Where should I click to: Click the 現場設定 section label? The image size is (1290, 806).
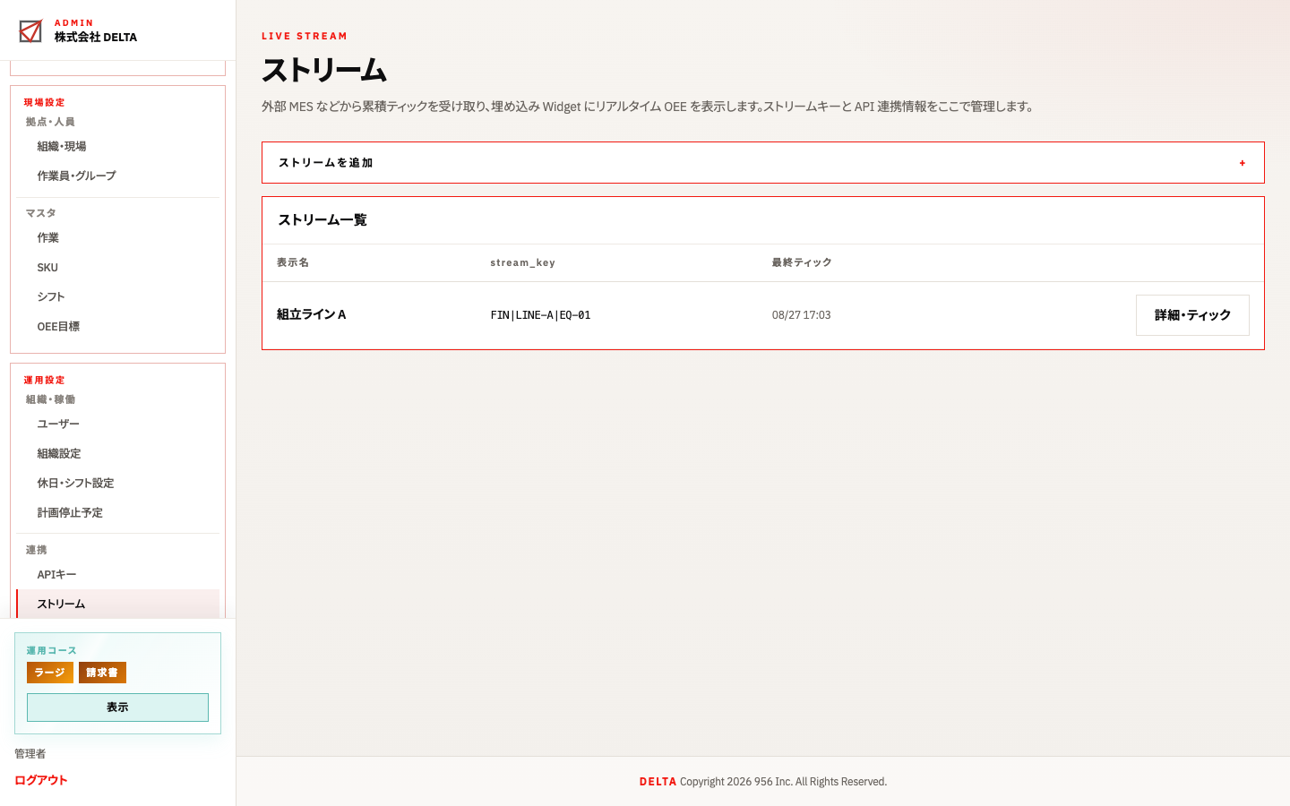click(45, 103)
